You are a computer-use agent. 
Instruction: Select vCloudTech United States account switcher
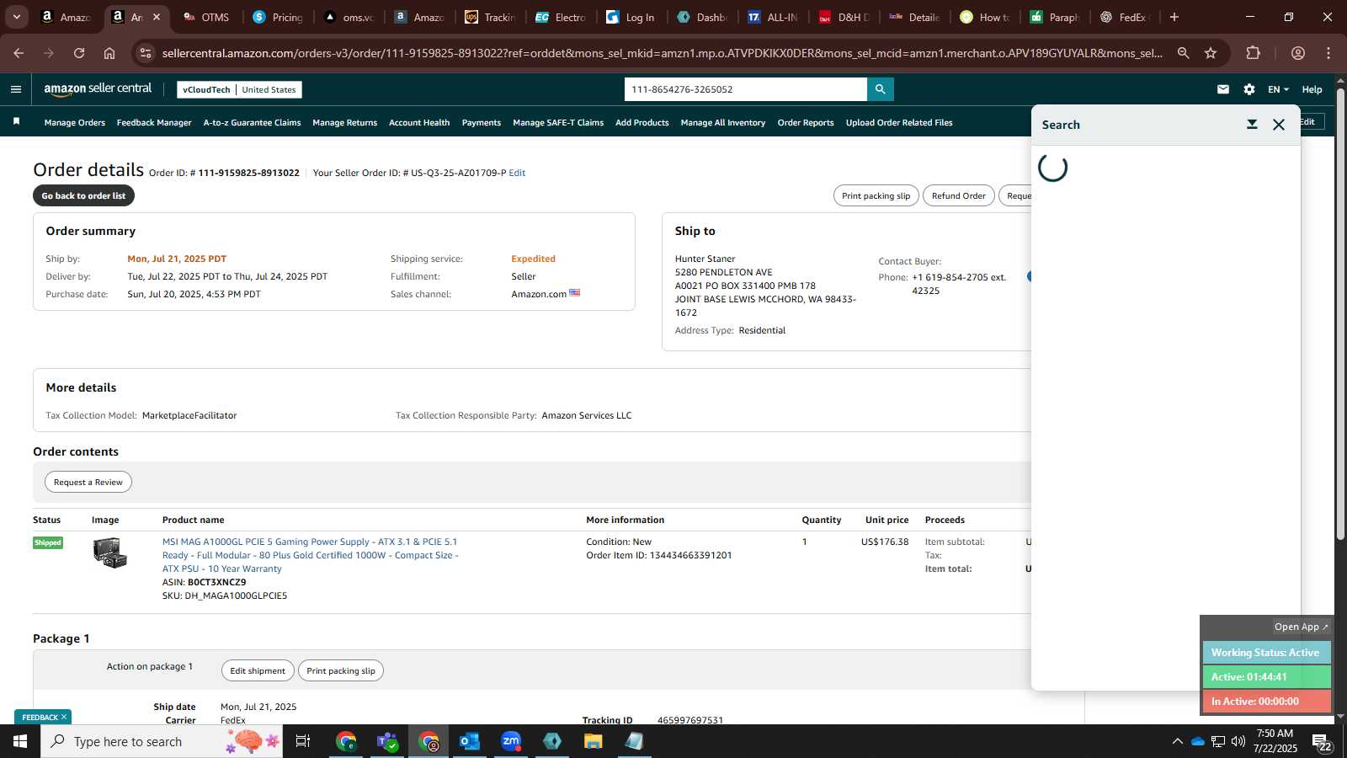click(239, 89)
